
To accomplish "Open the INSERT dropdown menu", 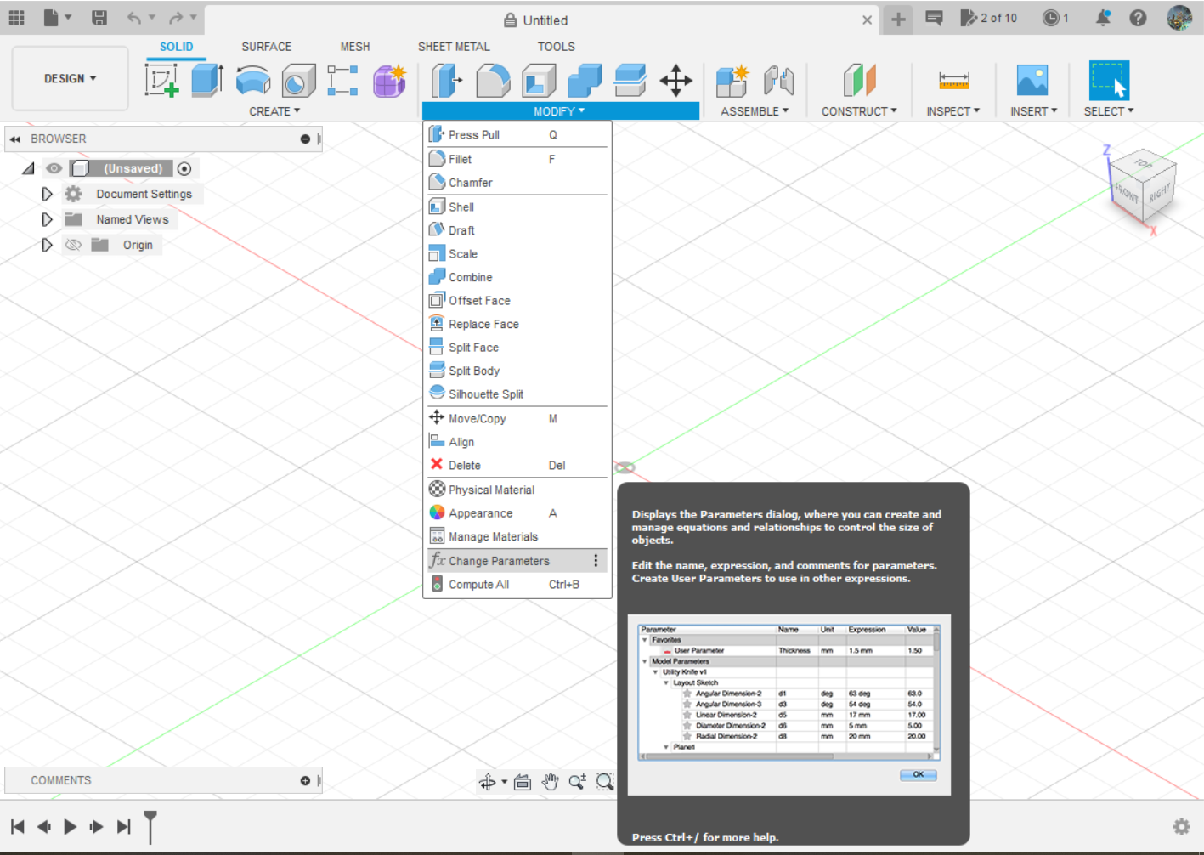I will [x=1034, y=111].
